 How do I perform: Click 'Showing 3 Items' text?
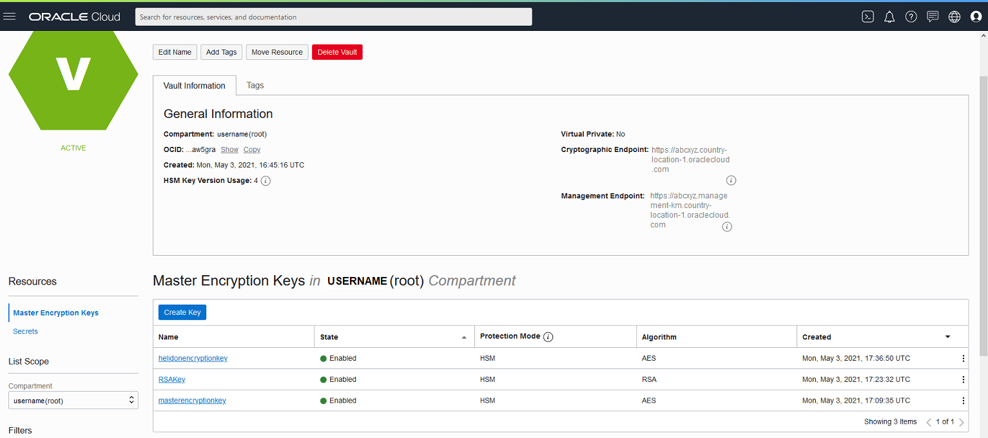890,422
